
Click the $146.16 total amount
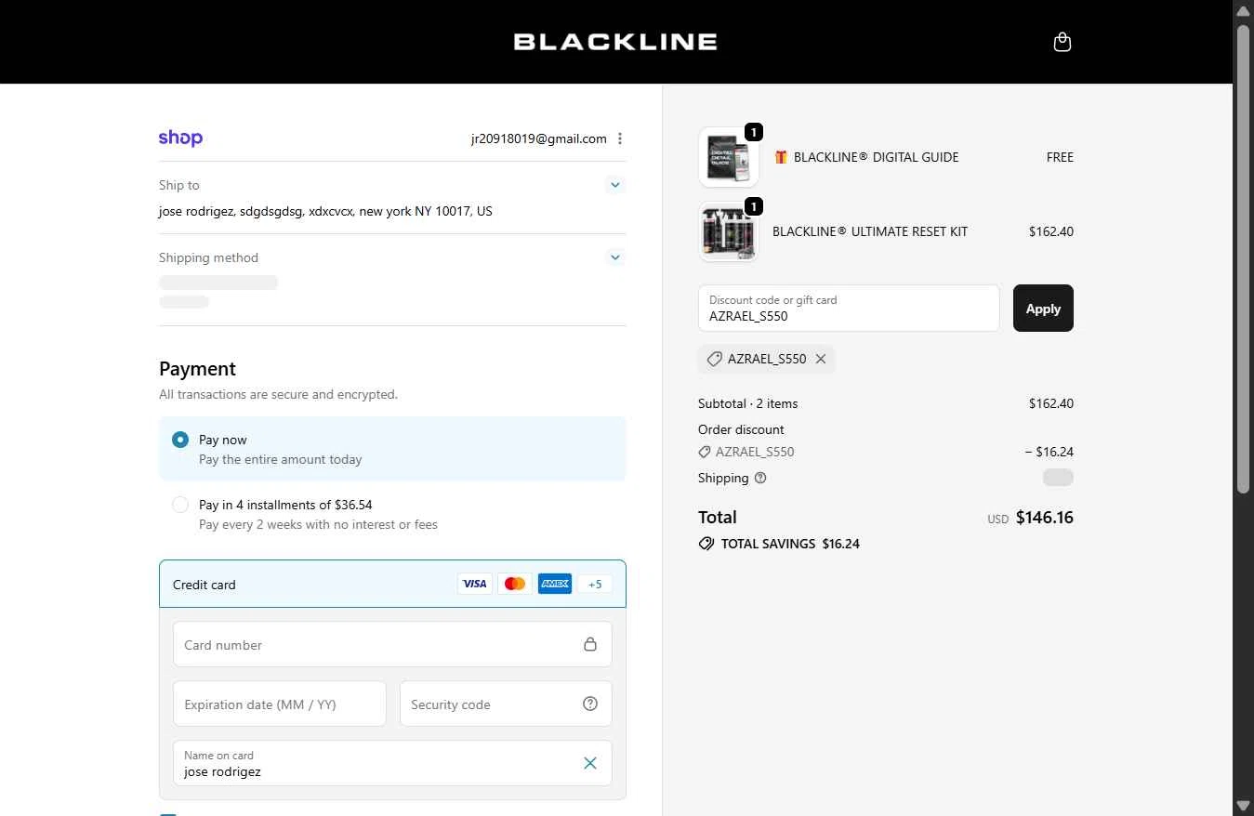(x=1045, y=518)
